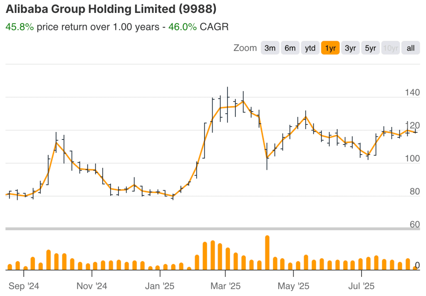Screen dimensions: 426x296
Task: Click the Nov '24 x-axis label
Action: tap(92, 286)
